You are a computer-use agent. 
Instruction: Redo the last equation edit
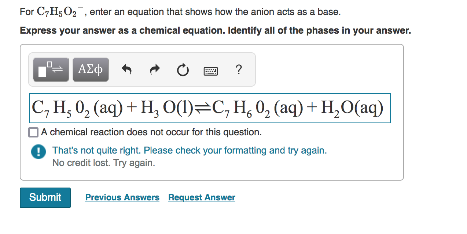pos(154,69)
